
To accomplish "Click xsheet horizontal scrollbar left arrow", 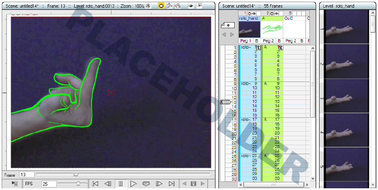I will 241,185.
